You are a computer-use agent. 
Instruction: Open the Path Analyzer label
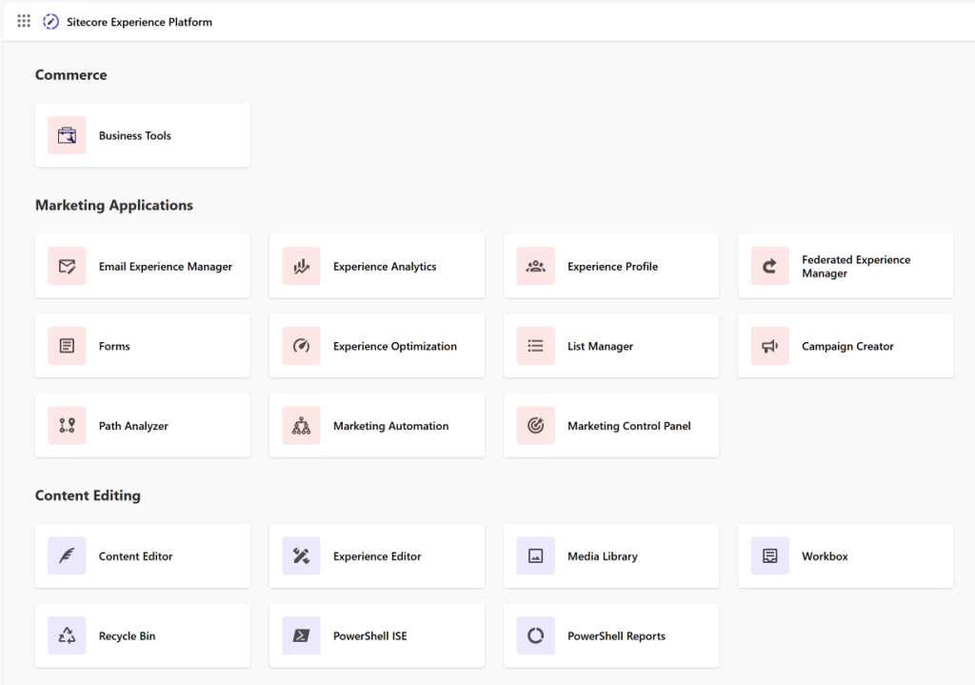pos(133,426)
